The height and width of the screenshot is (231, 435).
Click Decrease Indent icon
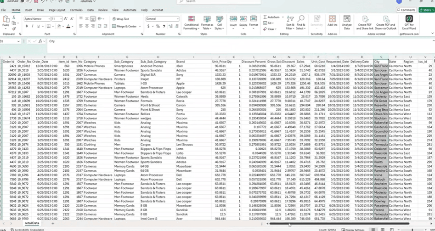[x=100, y=26]
